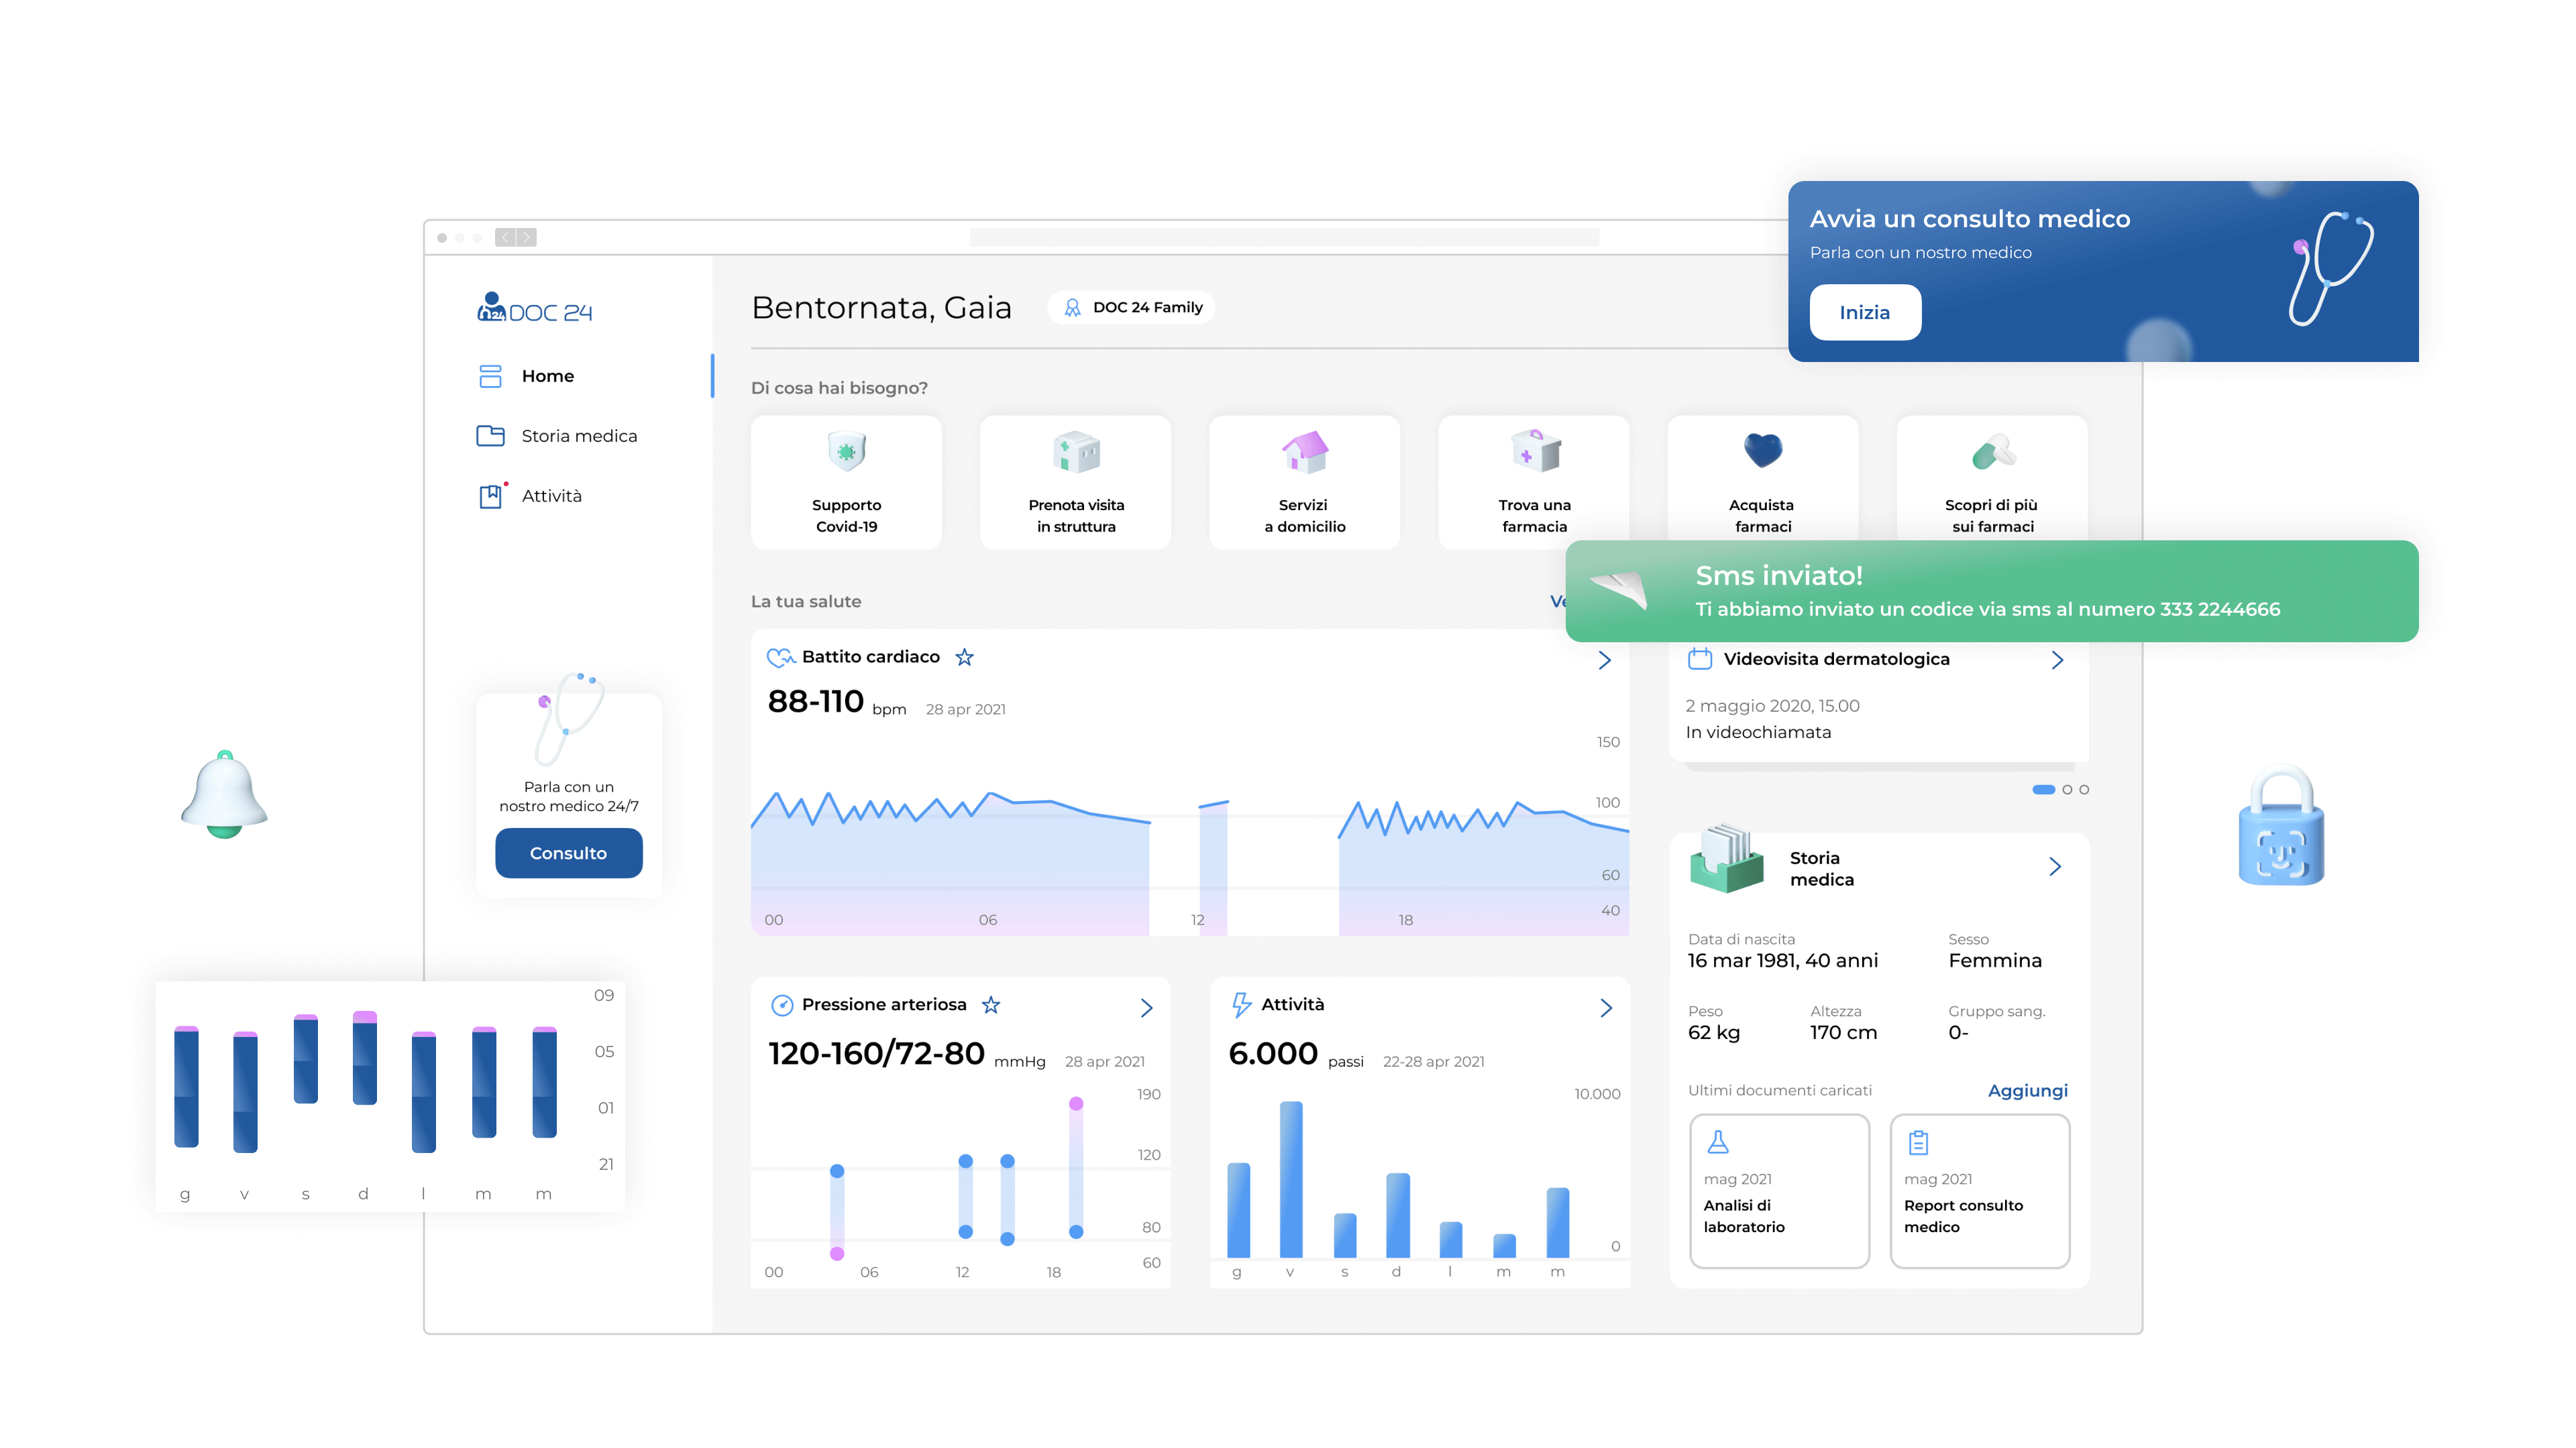Image resolution: width=2576 pixels, height=1448 pixels.
Task: Click the notification bell icon
Action: pos(224,794)
